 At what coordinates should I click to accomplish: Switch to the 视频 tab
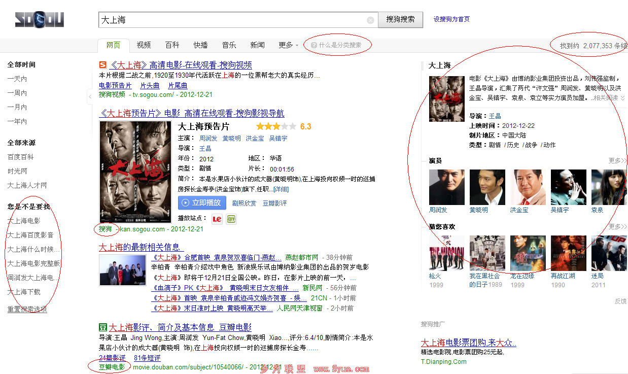point(144,45)
